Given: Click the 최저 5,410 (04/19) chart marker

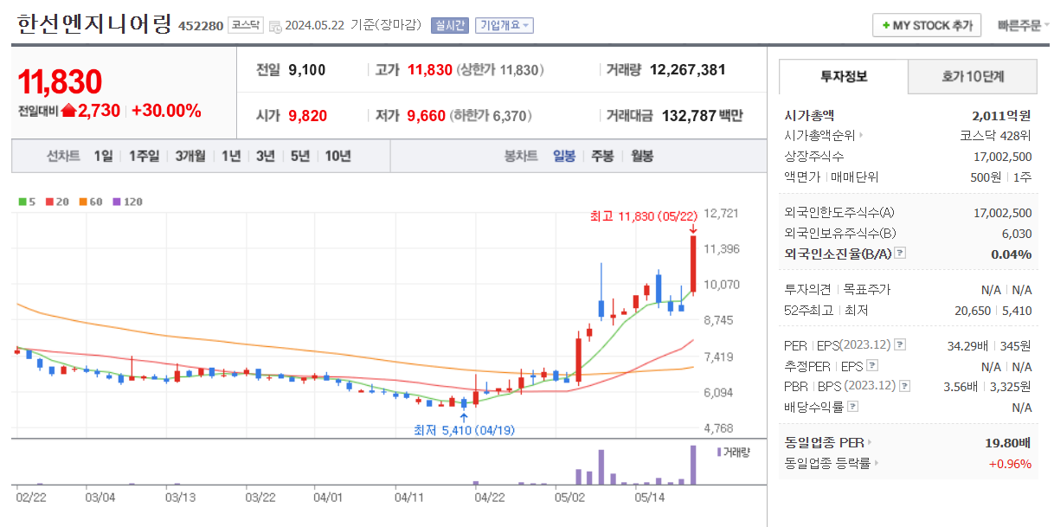Looking at the screenshot, I should coord(464,430).
